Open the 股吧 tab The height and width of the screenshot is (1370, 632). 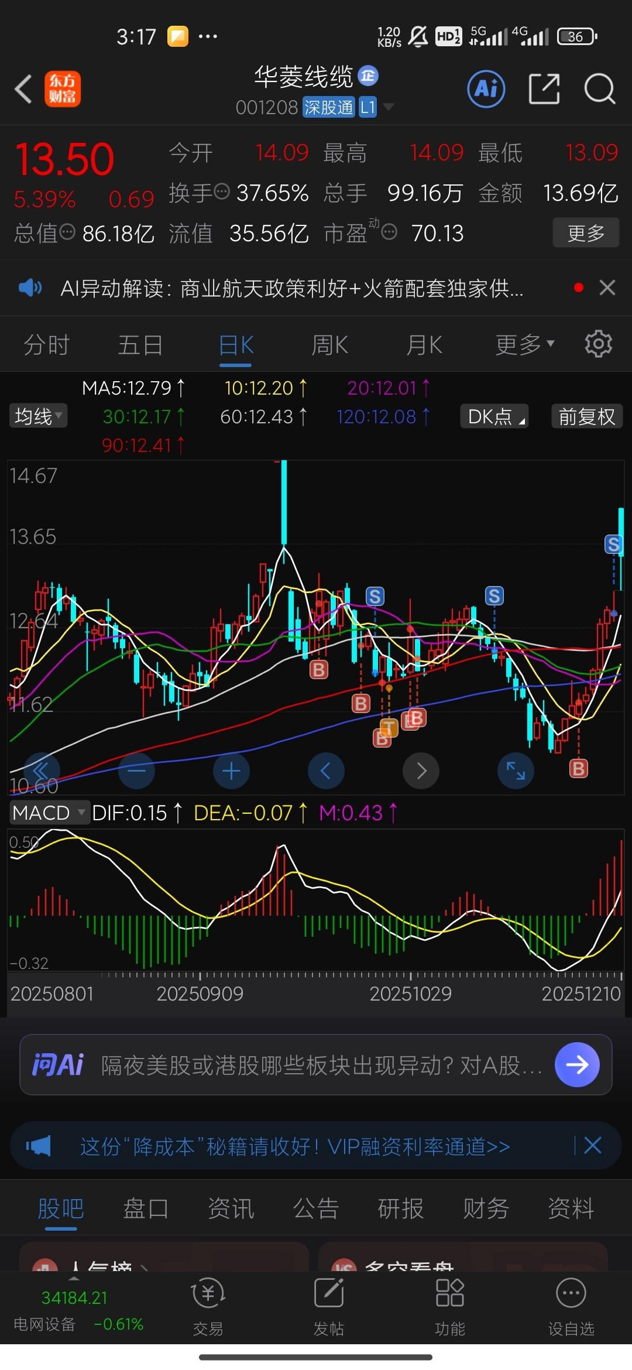tap(61, 1208)
